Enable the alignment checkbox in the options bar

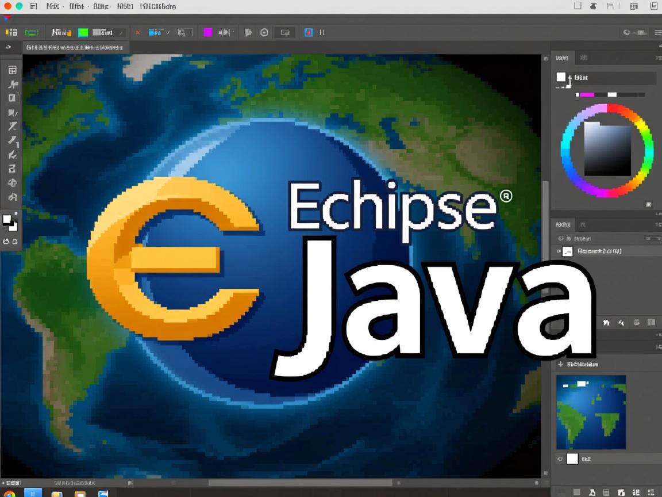(168, 32)
